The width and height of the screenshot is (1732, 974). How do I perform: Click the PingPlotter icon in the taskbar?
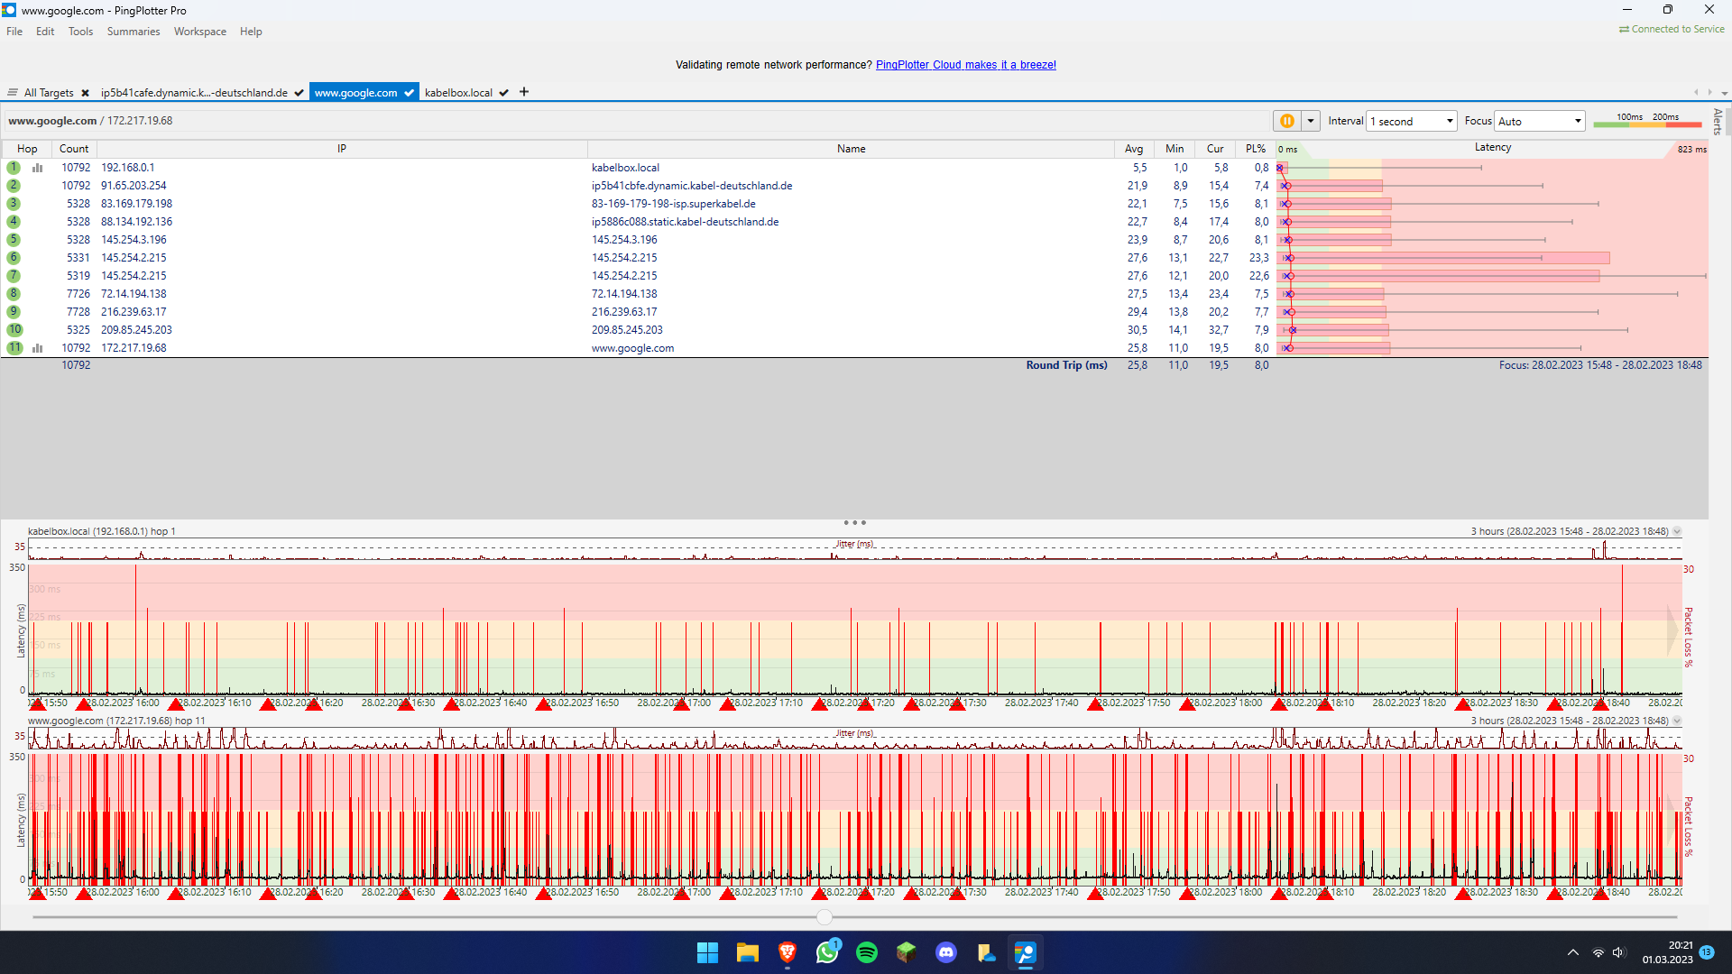[x=1026, y=952]
